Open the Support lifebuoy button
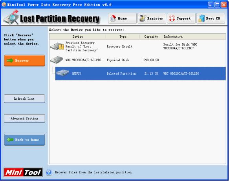The image size is (229, 181). click(x=181, y=18)
